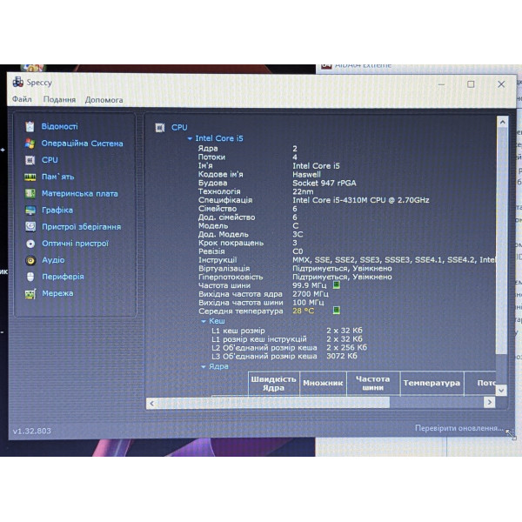Toggle the green bus frequency tray indicator
Image resolution: width=522 pixels, height=522 pixels.
[x=337, y=285]
